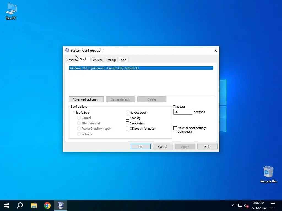The width and height of the screenshot is (282, 211).
Task: Click the Timeout seconds input field
Action: point(183,112)
